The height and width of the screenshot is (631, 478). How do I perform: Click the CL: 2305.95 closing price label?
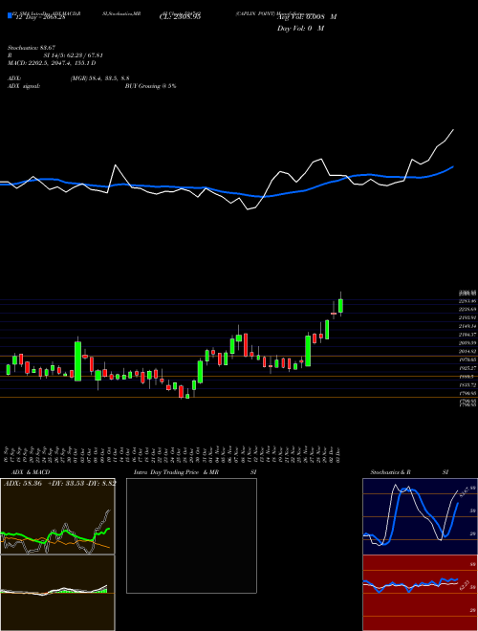(x=180, y=17)
